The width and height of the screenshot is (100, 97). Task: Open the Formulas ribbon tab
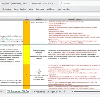(x=7, y=9)
